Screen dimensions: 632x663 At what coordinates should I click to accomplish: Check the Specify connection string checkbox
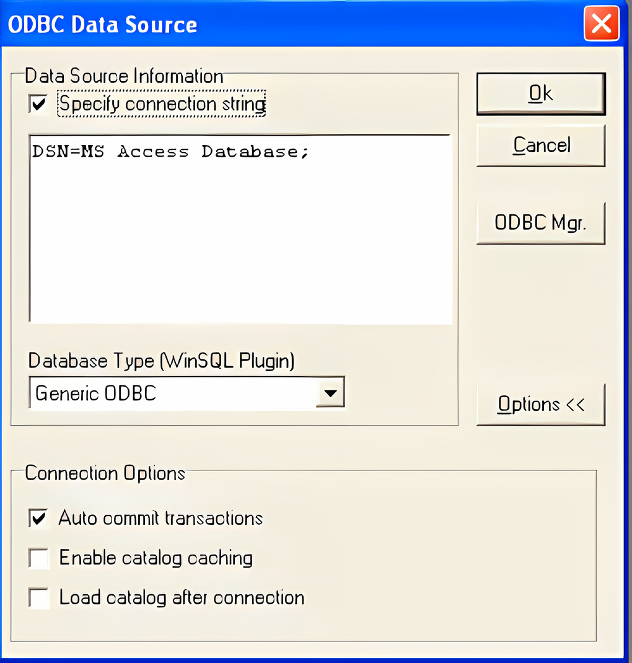point(38,103)
